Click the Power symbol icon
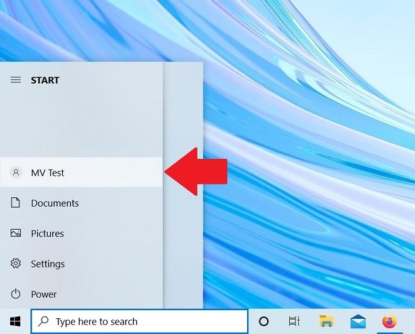 click(16, 294)
